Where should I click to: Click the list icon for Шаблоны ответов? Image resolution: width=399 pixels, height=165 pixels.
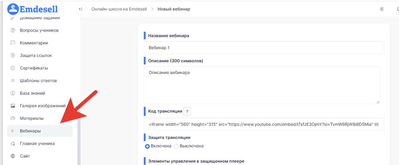(13, 81)
